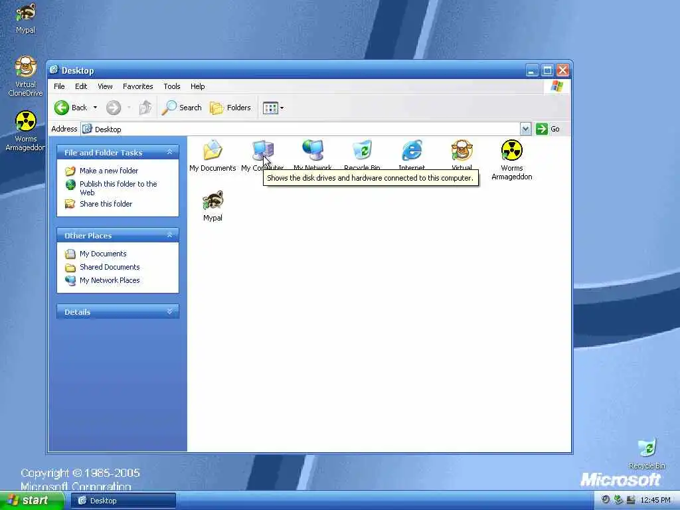
Task: Open My Documents icon in Desktop window
Action: pos(212,151)
